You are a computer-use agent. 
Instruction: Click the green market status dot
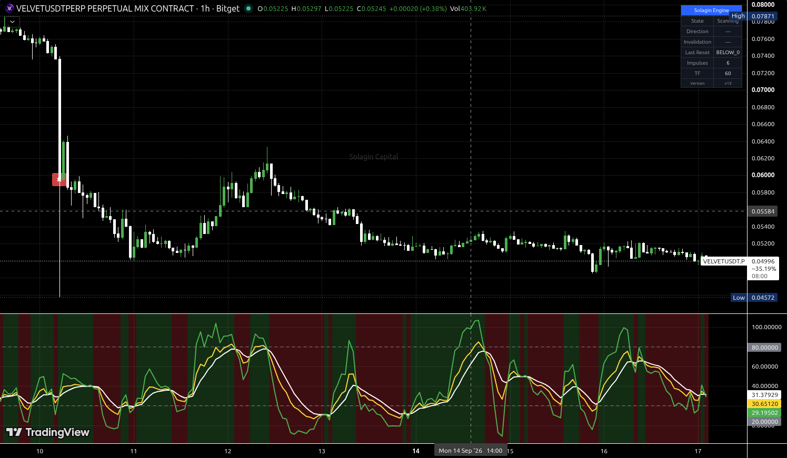pyautogui.click(x=248, y=8)
